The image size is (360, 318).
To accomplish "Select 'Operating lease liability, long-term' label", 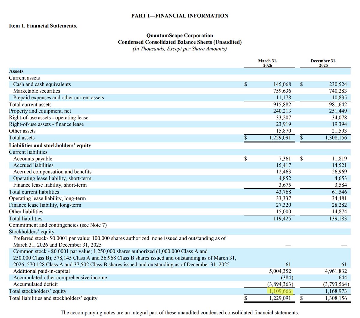I will coord(47,199).
